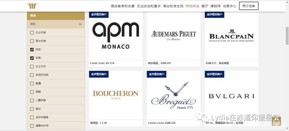Image resolution: width=289 pixels, height=131 pixels.
Task: Click the Marina Bay Sands gold logo
Action: pyautogui.click(x=33, y=6)
